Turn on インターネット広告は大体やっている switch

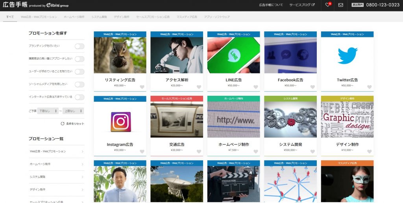click(79, 97)
